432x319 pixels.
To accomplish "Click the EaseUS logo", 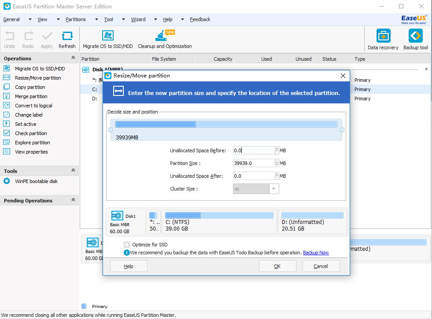I will point(414,19).
